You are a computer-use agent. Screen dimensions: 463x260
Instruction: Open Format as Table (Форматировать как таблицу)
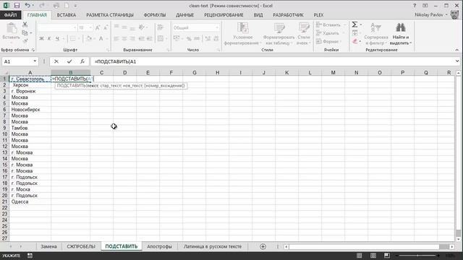279,34
